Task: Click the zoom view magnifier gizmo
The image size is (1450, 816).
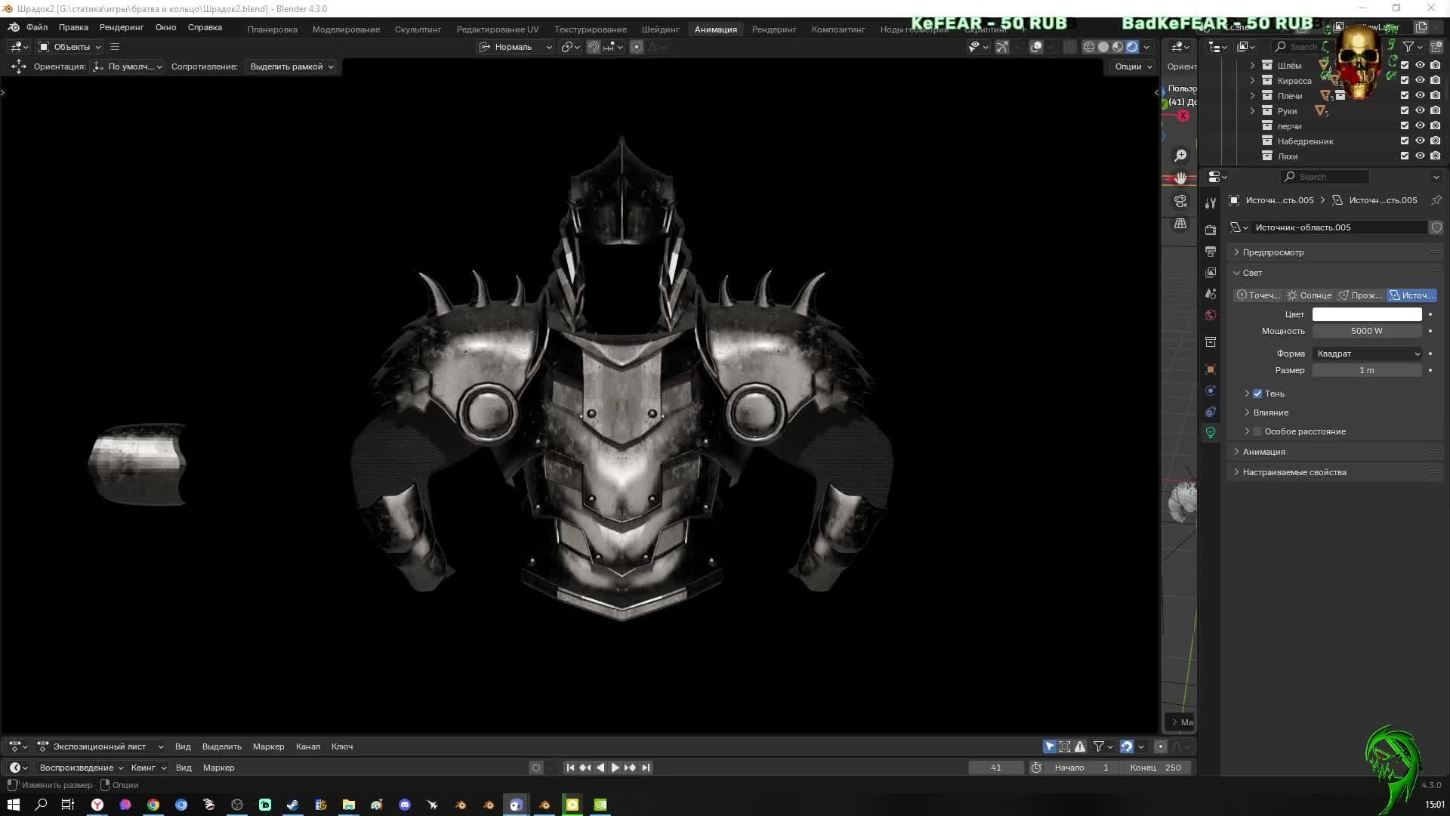Action: pos(1180,156)
